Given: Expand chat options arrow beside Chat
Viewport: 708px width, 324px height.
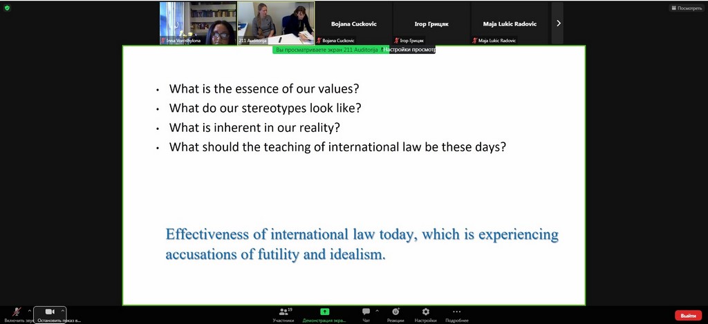Looking at the screenshot, I should coord(377,311).
